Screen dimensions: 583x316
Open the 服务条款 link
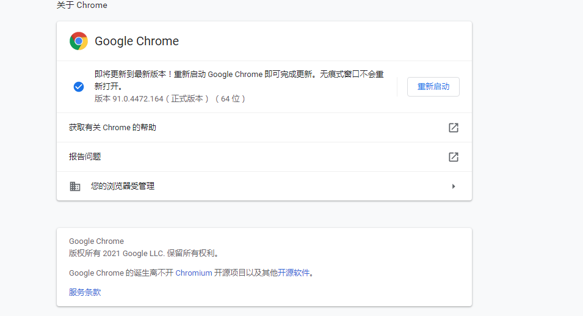85,292
